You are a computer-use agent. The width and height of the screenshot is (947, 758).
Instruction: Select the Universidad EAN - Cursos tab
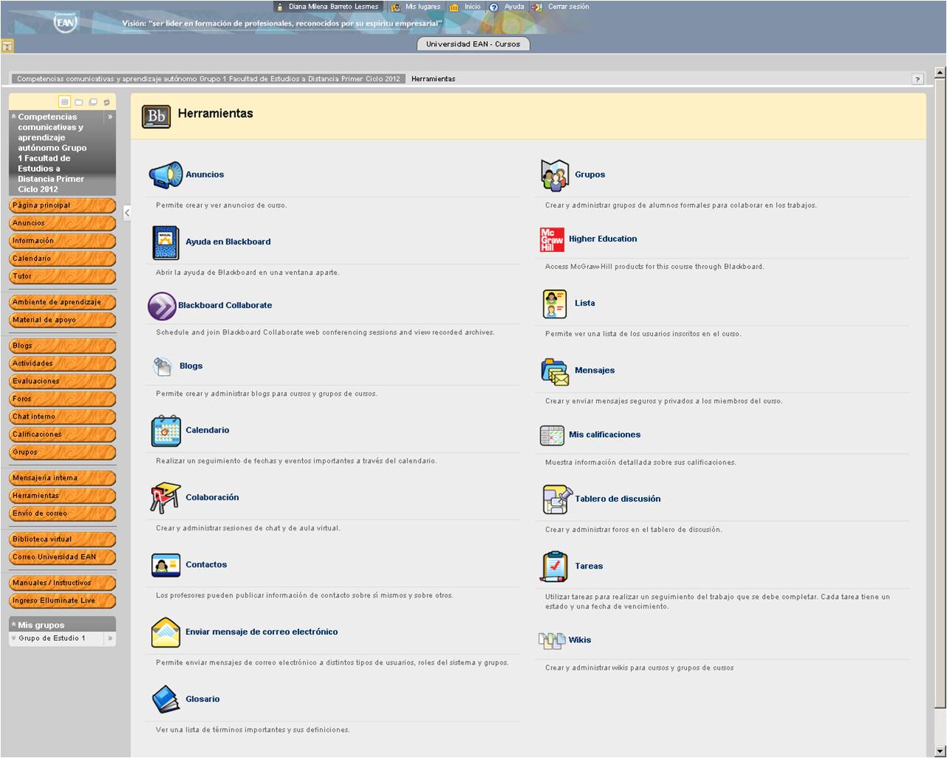tap(472, 44)
